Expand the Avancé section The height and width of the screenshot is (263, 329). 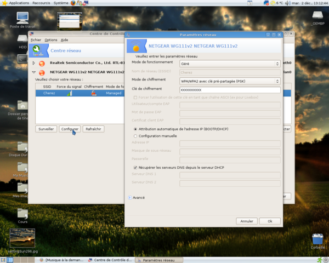[x=130, y=198]
